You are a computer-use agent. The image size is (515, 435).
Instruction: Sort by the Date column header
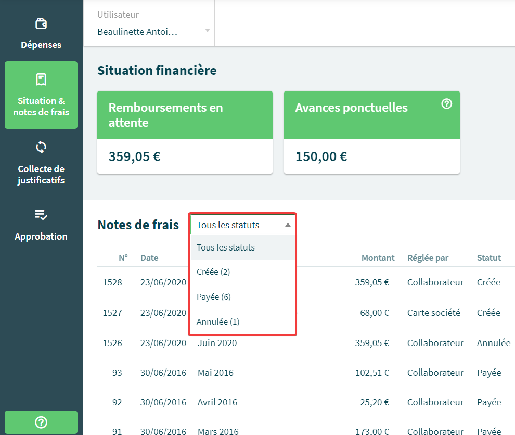tap(149, 258)
